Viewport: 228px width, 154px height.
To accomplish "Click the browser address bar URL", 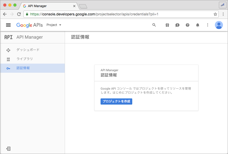I will tap(94, 14).
